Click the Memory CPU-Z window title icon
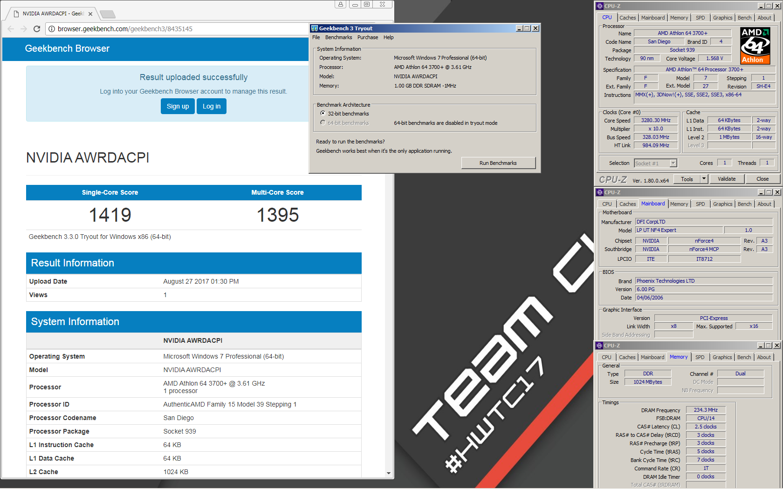Viewport: 783px width, 489px height. (x=600, y=346)
